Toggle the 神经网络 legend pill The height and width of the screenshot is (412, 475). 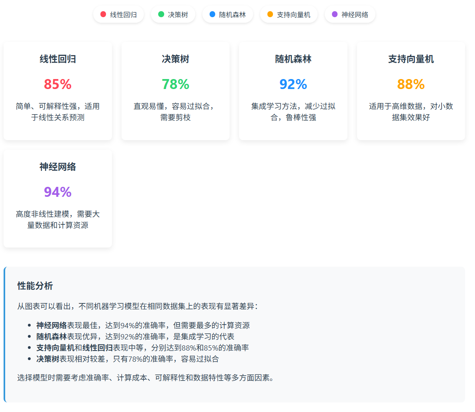pos(350,14)
